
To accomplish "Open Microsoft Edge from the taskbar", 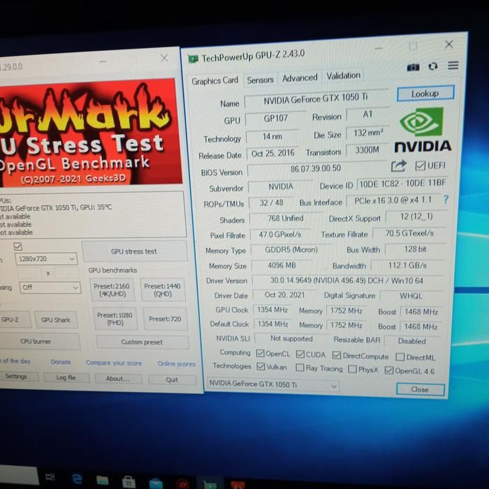I will (x=77, y=479).
